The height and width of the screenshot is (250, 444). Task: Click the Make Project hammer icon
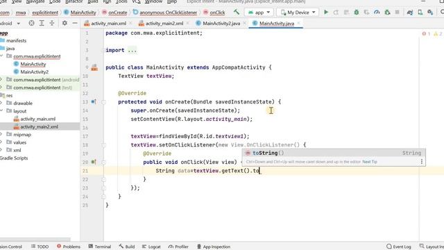click(x=237, y=12)
